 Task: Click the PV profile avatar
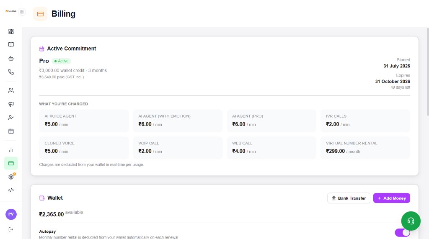(11, 214)
